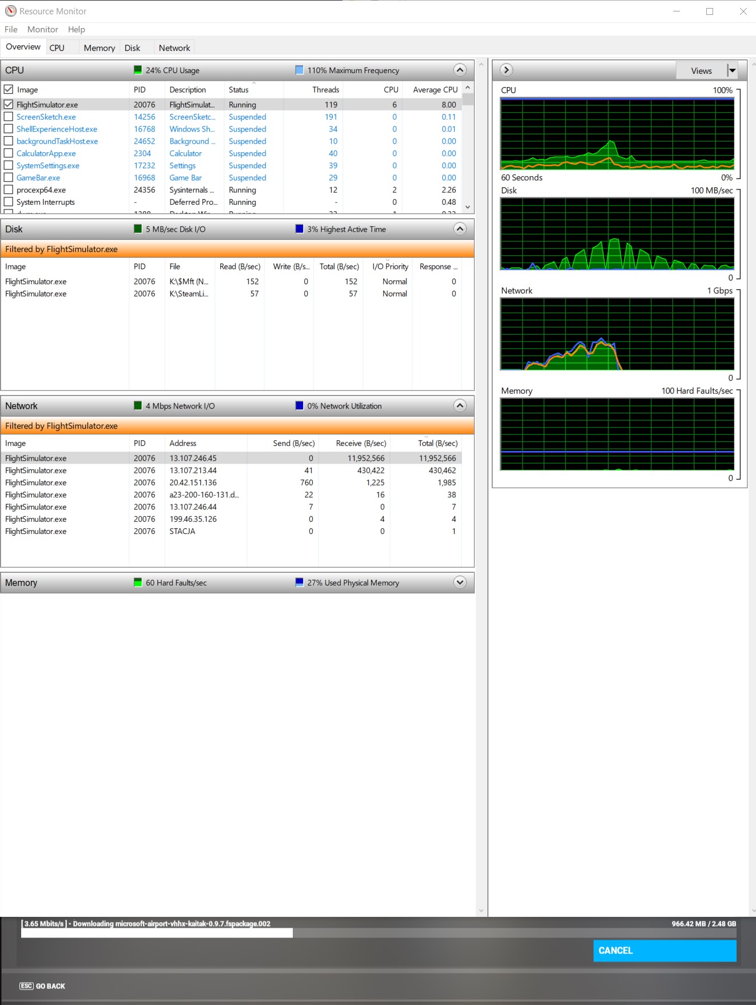Toggle the select-all Image checkbox in the CPU header
Screen dimensions: 756x1005
point(9,89)
